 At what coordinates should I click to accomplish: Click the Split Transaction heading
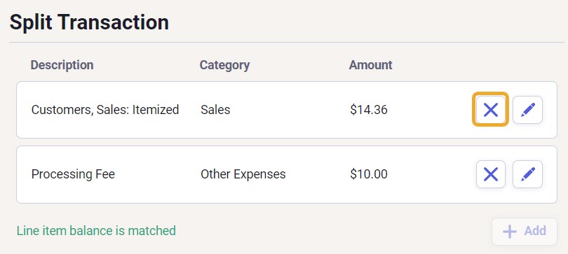(90, 22)
